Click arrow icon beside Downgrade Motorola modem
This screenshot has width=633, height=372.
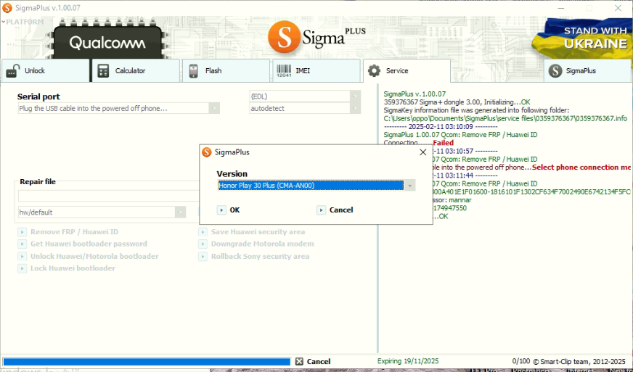point(203,244)
